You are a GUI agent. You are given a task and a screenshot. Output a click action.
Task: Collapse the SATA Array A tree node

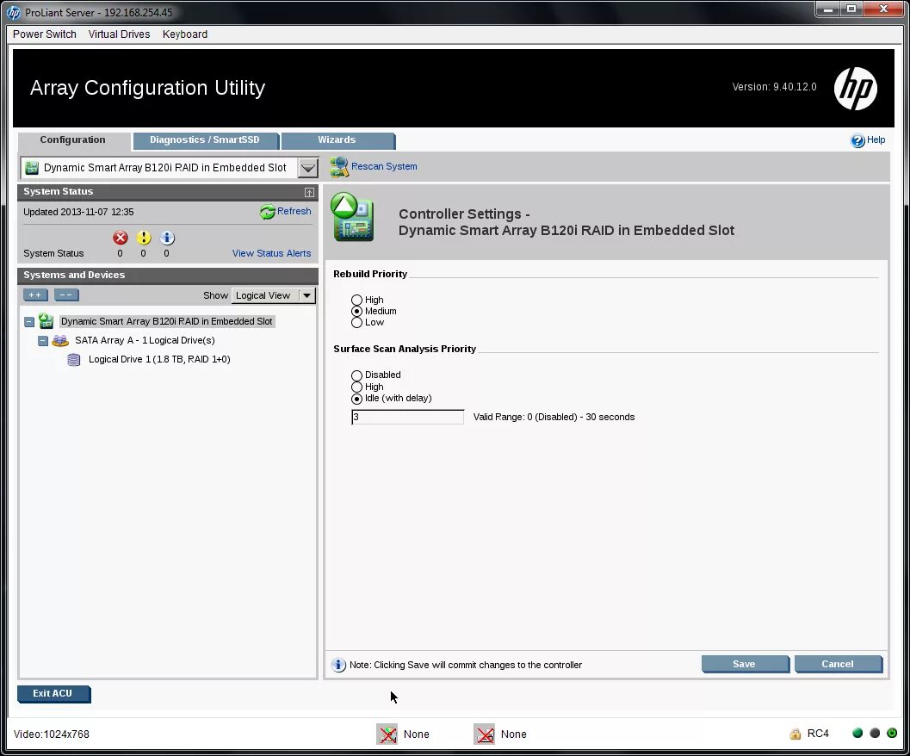point(43,341)
